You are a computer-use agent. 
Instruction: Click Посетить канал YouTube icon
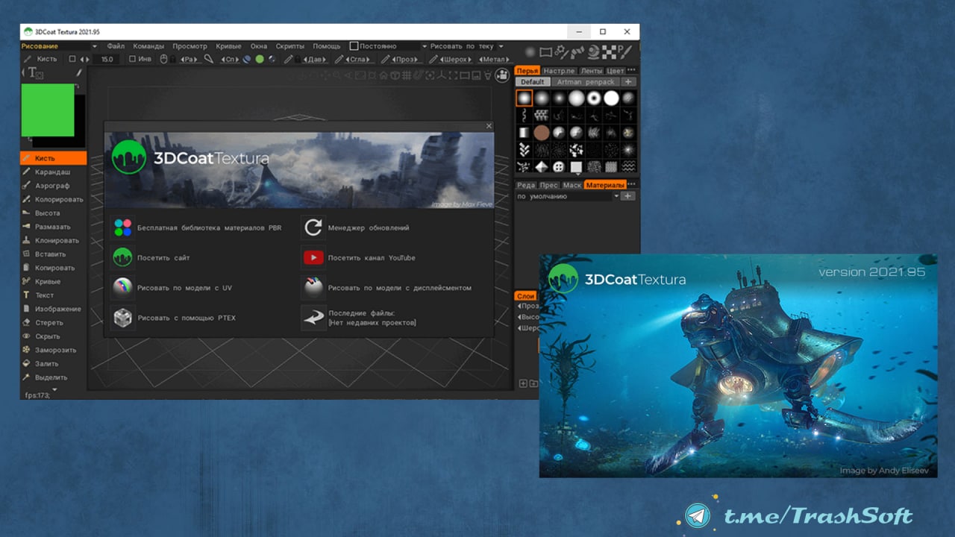click(x=313, y=258)
